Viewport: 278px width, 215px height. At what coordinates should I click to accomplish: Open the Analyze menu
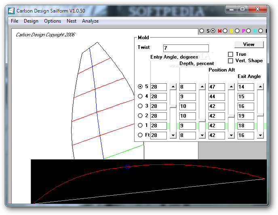pos(90,21)
